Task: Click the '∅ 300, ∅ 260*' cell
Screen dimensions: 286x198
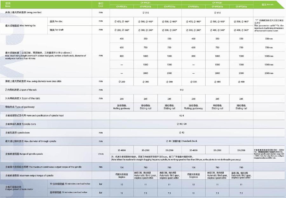Action: [194, 30]
